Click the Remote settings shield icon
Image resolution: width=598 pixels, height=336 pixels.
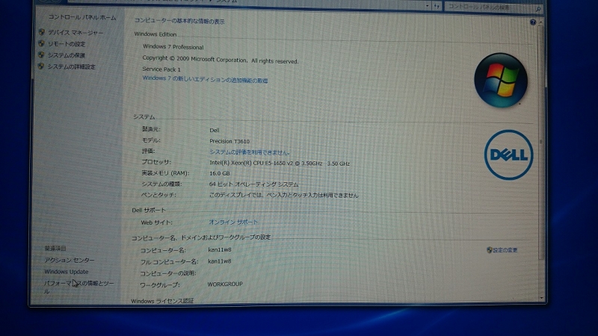click(42, 44)
